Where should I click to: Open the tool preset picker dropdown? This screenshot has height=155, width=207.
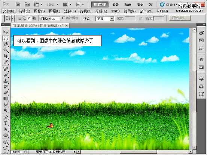(13, 18)
